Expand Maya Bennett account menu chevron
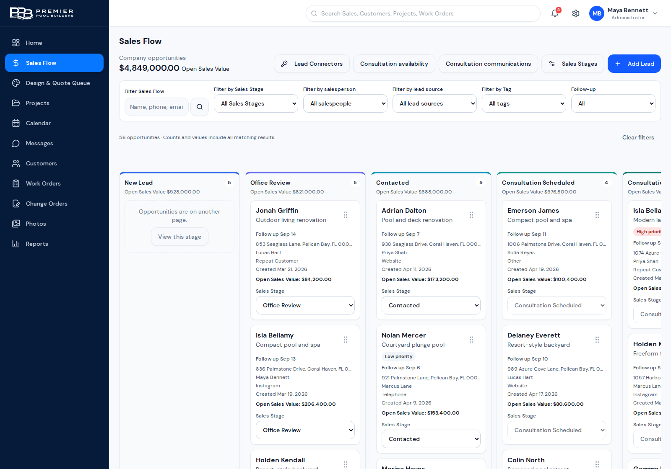This screenshot has width=671, height=469. 655,13
